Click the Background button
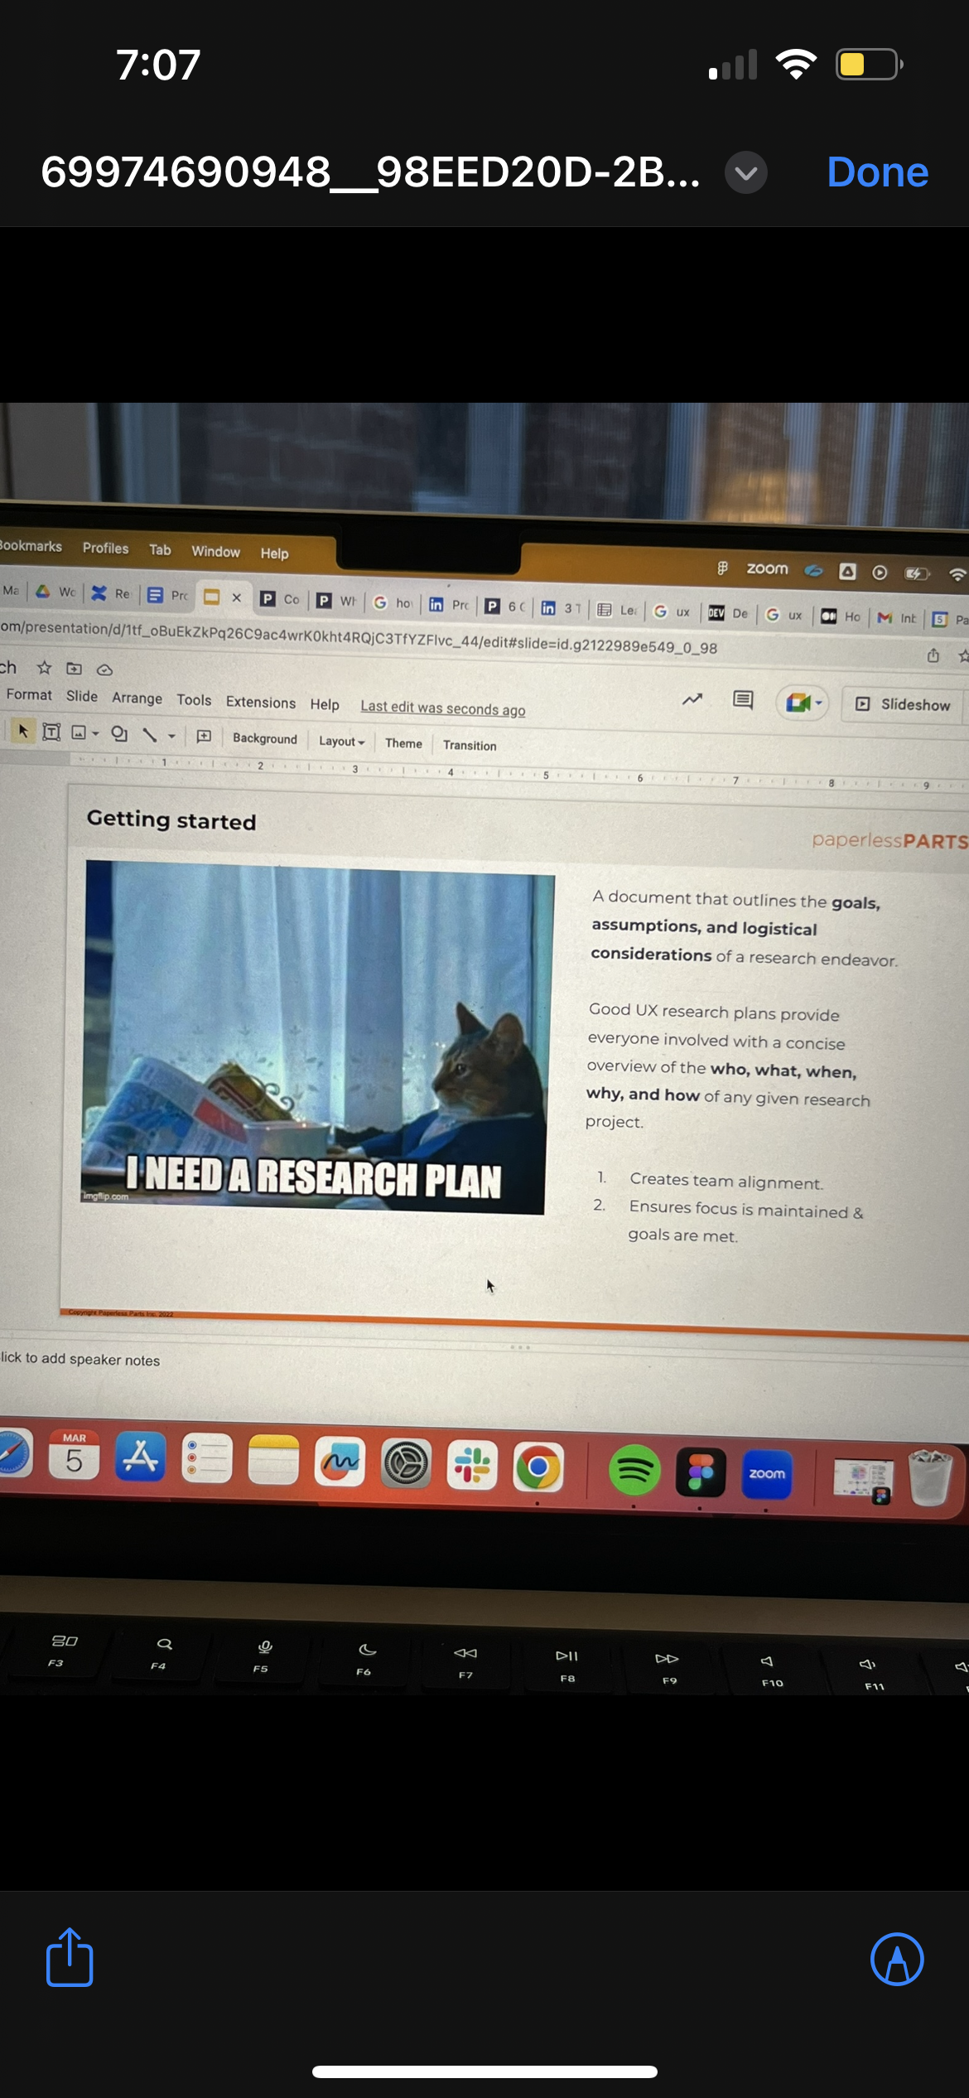This screenshot has width=969, height=2098. click(265, 738)
